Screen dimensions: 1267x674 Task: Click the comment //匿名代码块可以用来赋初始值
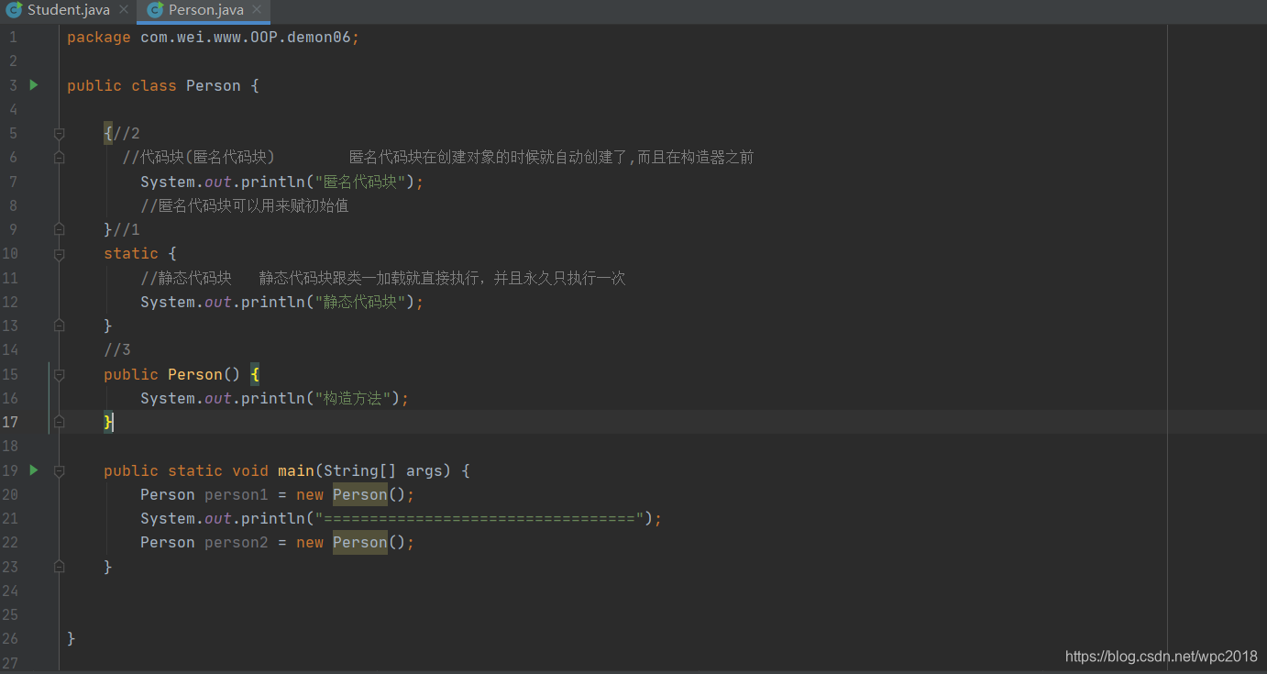[x=245, y=205]
